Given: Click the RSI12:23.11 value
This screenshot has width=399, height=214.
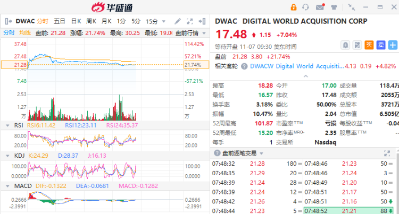Looking at the screenshot, I should click(x=81, y=125).
